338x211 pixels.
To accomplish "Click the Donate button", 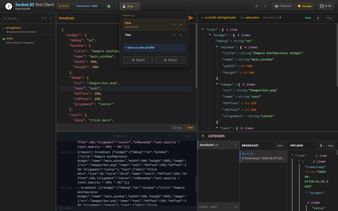I will 304,6.
